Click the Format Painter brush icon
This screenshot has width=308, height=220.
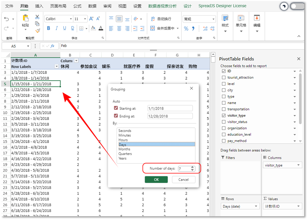(x=37, y=30)
